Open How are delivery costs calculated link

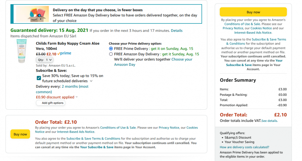[x=244, y=147]
